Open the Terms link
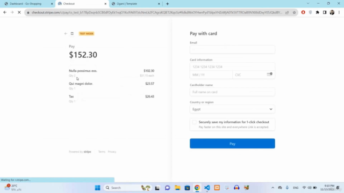 (x=102, y=152)
